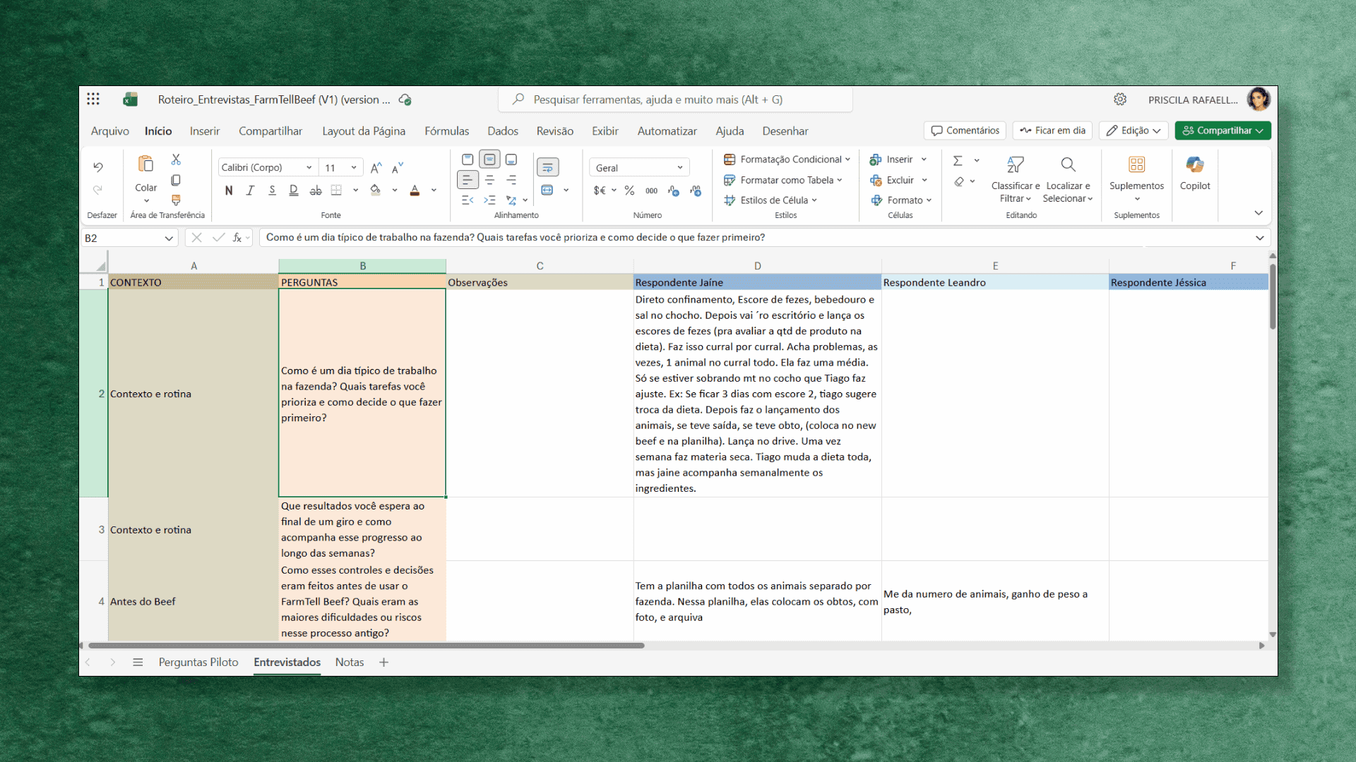This screenshot has height=762, width=1356.
Task: Open the Arquivo menu
Action: 109,131
